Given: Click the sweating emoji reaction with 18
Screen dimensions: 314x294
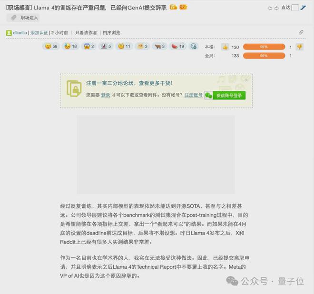Looking at the screenshot, I should tap(70, 46).
